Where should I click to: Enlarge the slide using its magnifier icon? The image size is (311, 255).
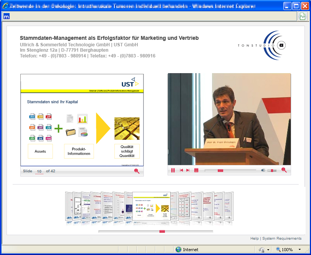(137, 171)
